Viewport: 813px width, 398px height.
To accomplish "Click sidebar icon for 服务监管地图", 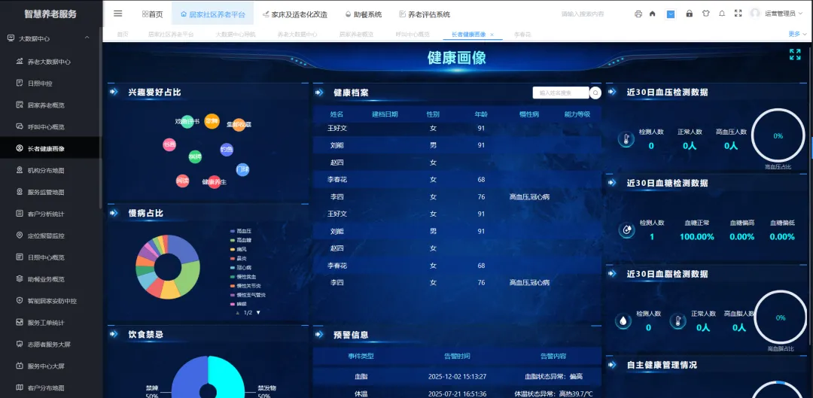I will [20, 192].
